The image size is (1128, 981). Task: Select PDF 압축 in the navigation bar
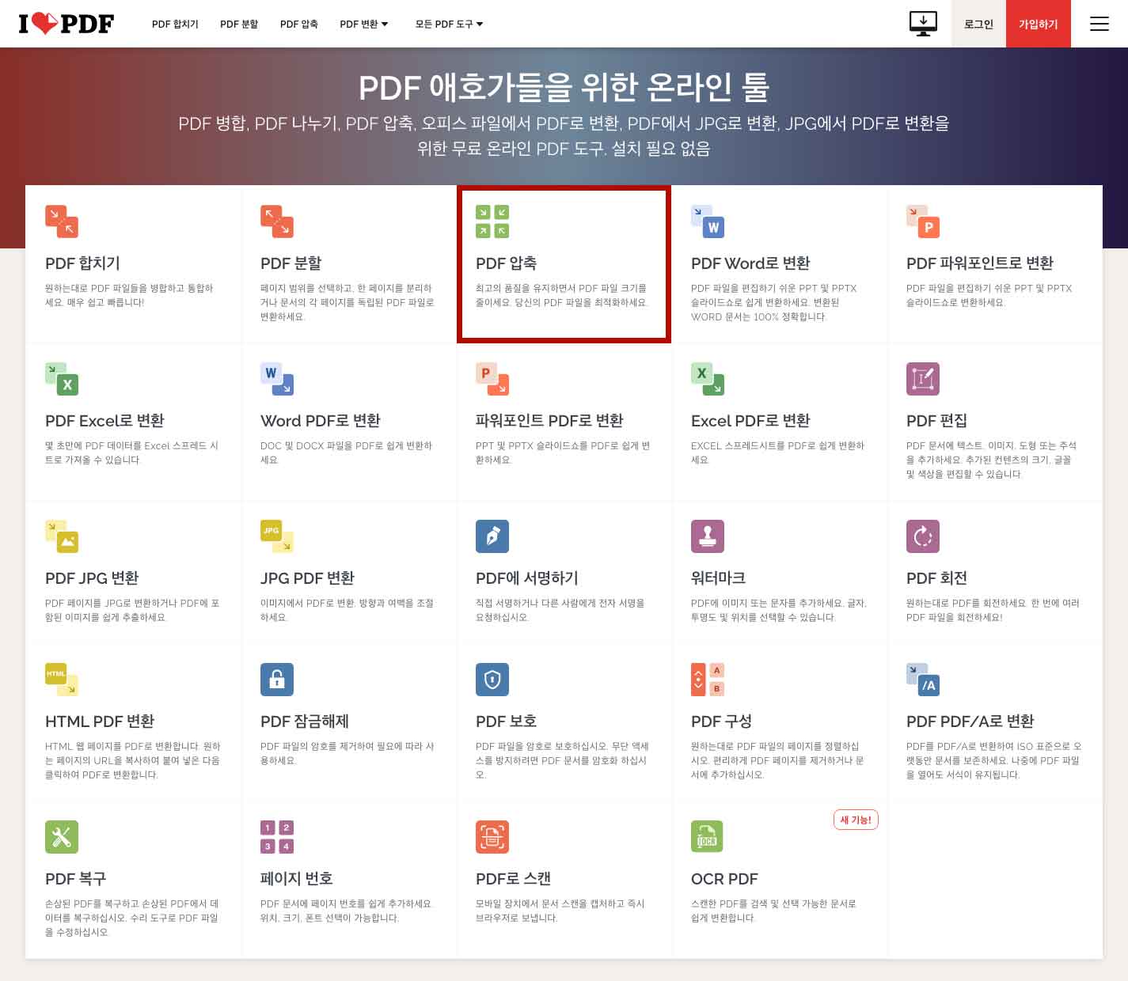298,24
